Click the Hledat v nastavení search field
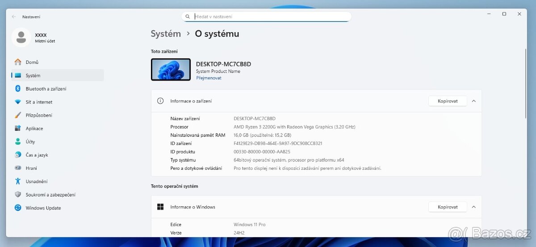 [x=267, y=17]
